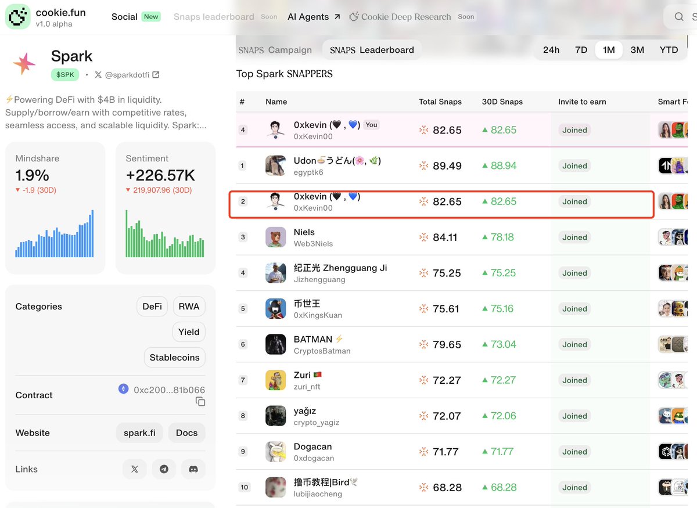
Task: Open the spark.fi website button
Action: coord(139,433)
